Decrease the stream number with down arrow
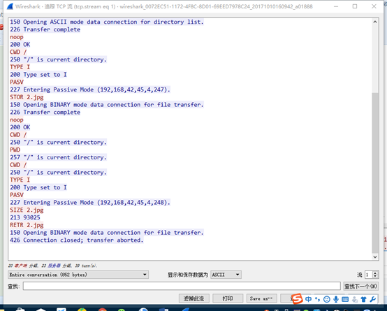 (375, 277)
